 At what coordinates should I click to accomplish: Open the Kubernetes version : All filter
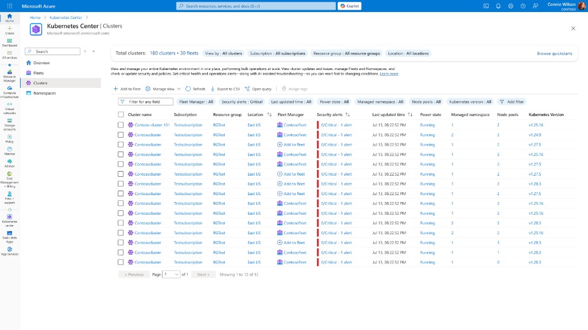tap(470, 102)
